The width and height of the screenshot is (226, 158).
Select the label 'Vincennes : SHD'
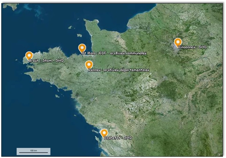pyautogui.click(x=192, y=47)
